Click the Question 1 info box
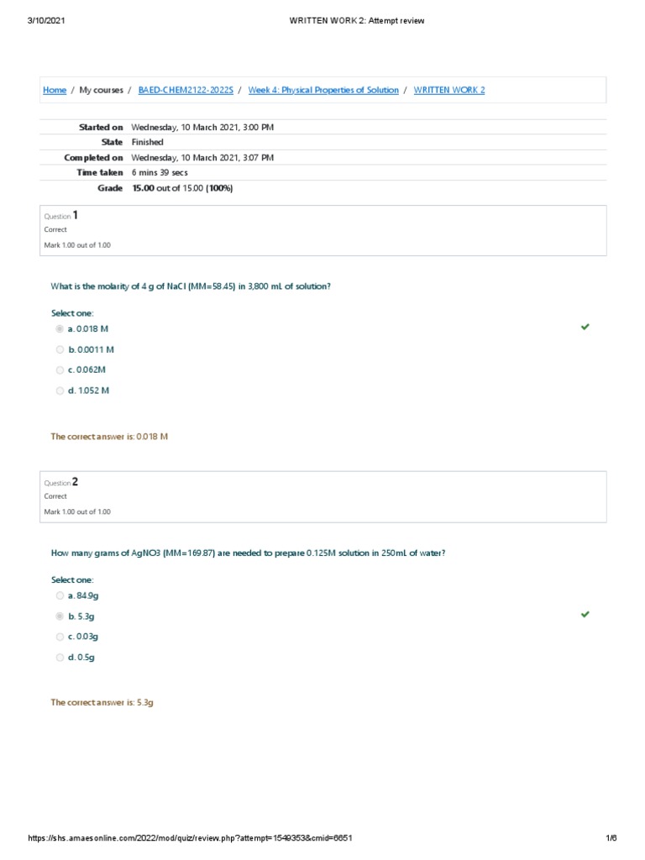The image size is (645, 860). (x=322, y=229)
